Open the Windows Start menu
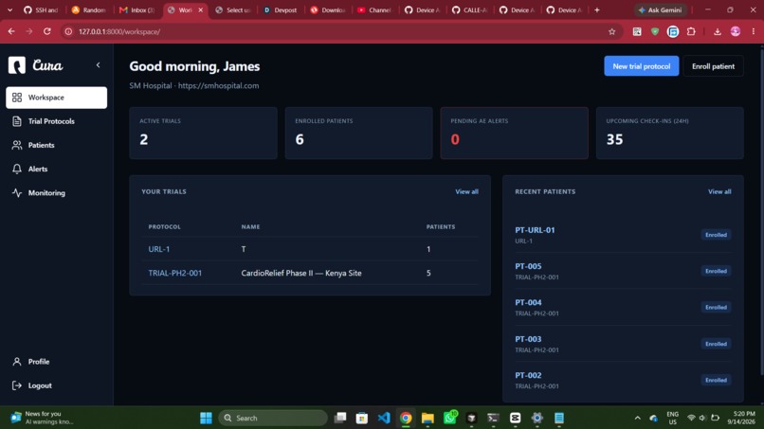The width and height of the screenshot is (764, 429). (206, 418)
